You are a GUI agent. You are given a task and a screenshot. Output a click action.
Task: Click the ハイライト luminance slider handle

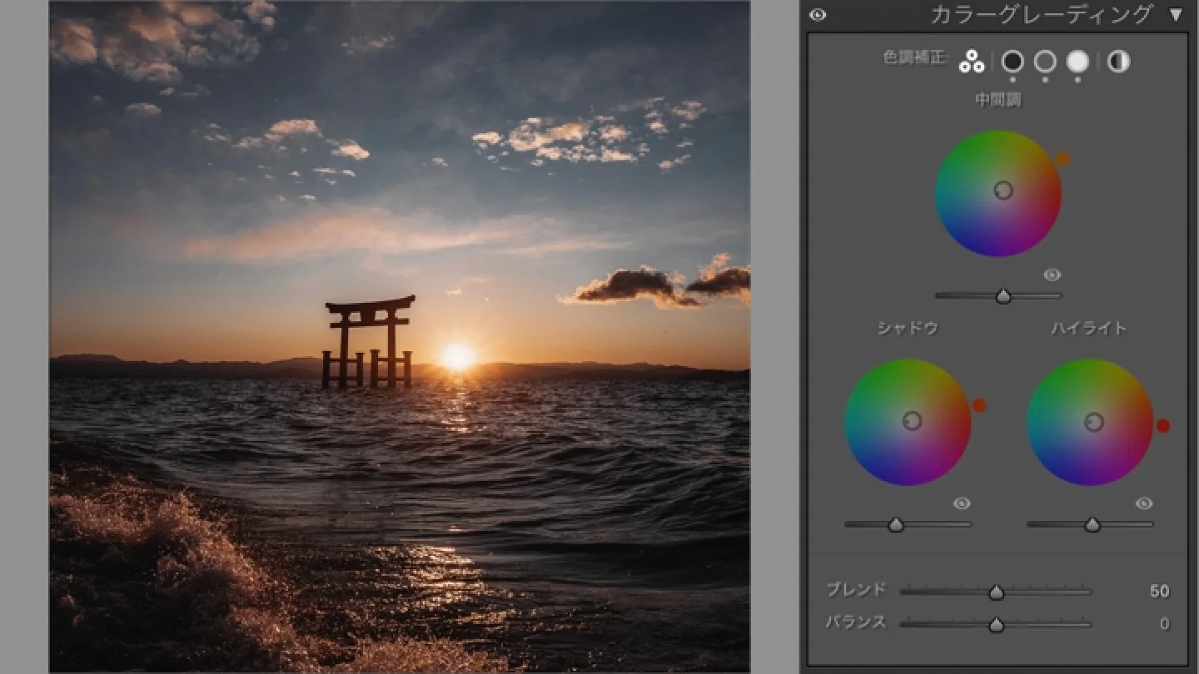[1092, 524]
